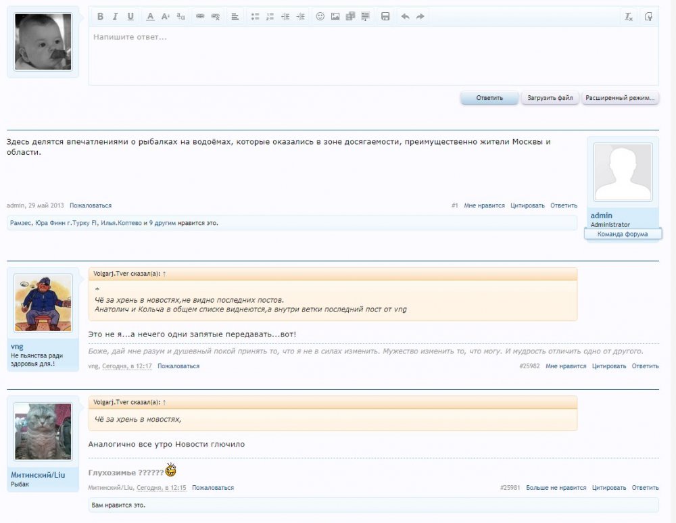Toggle bold formatting in the reply editor
Image resolution: width=676 pixels, height=523 pixels.
tap(100, 16)
